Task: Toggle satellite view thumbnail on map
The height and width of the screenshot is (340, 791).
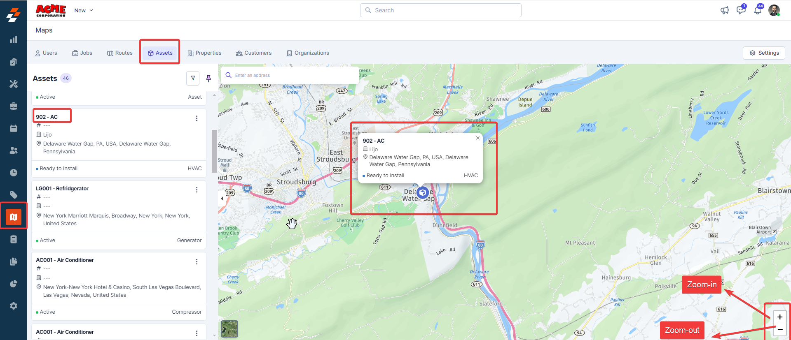Action: 229,329
